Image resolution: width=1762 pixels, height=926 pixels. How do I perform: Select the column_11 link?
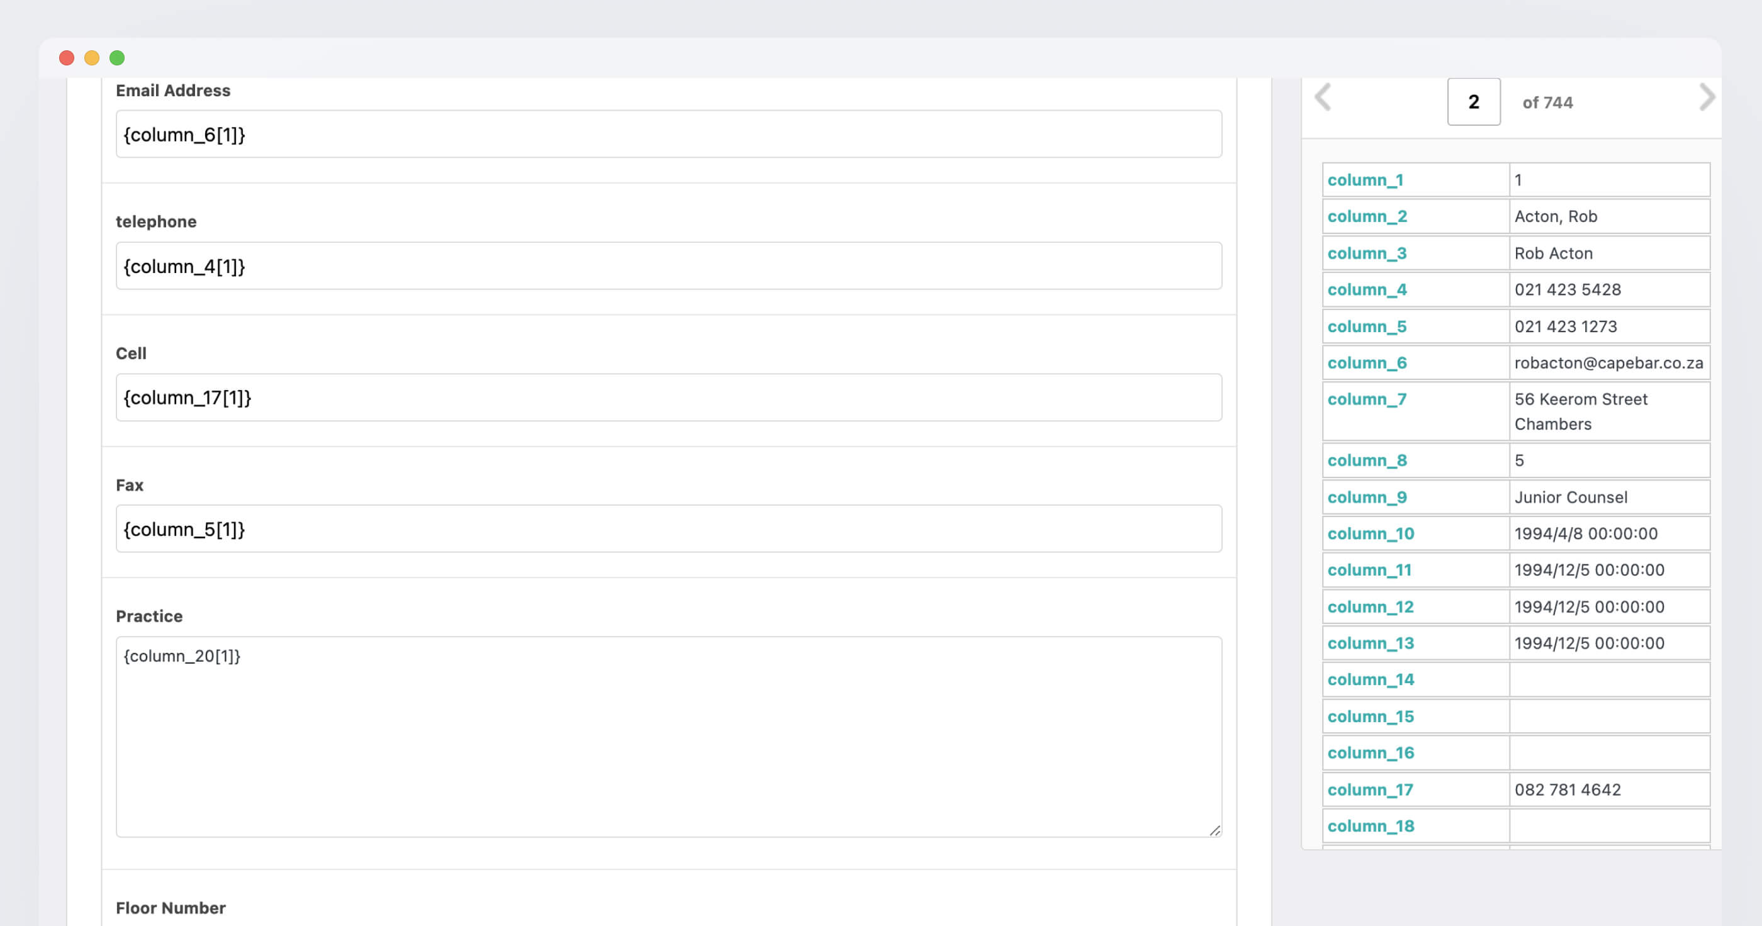pyautogui.click(x=1369, y=570)
